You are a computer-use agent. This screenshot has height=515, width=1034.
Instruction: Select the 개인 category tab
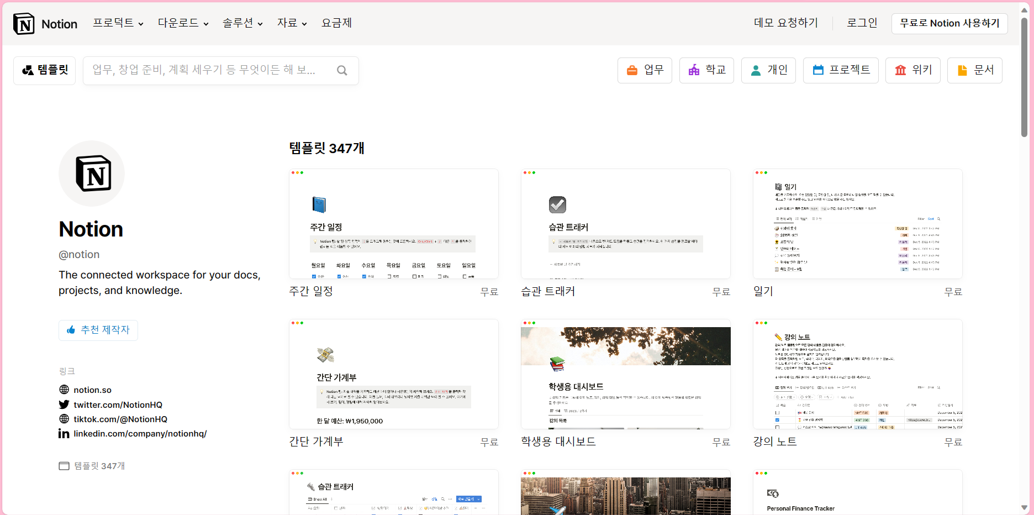pos(768,70)
